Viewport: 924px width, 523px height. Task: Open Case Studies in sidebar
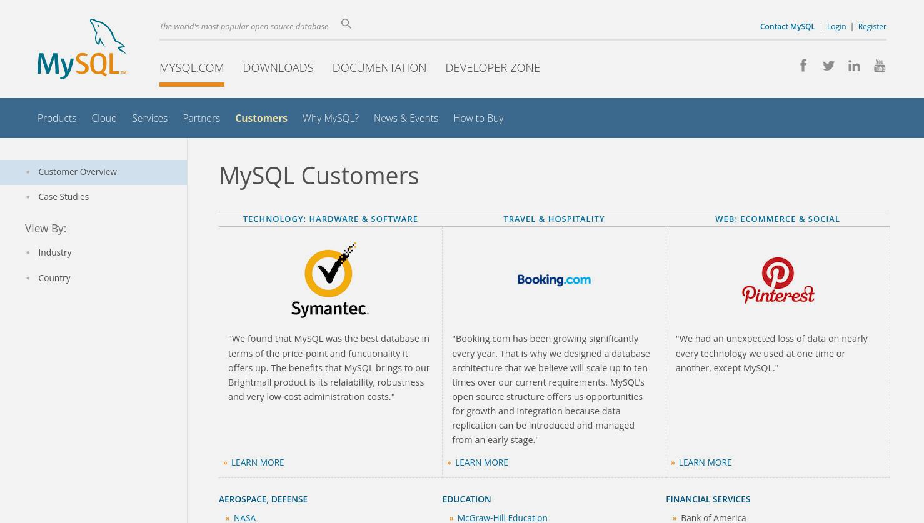click(63, 197)
